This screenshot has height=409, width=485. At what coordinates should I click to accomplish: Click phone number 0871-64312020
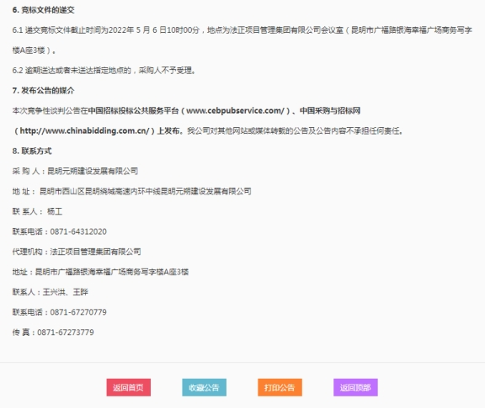click(78, 231)
